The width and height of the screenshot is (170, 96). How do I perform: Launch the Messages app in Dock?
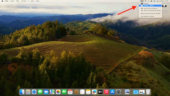(40, 92)
